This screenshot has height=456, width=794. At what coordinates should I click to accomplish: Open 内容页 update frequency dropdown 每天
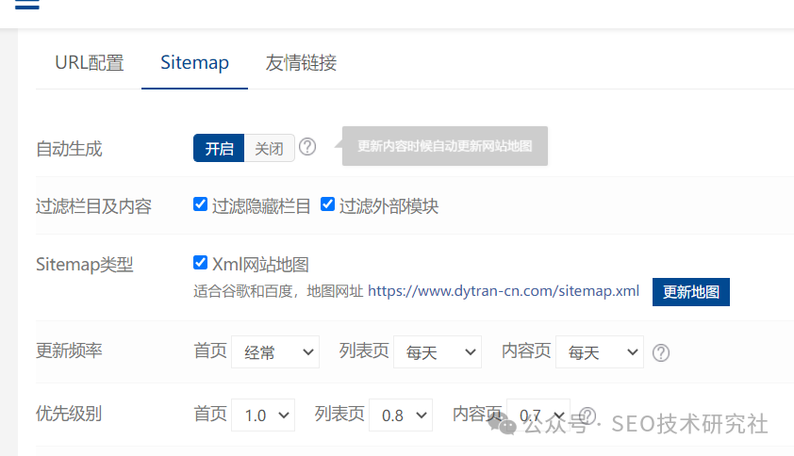599,351
